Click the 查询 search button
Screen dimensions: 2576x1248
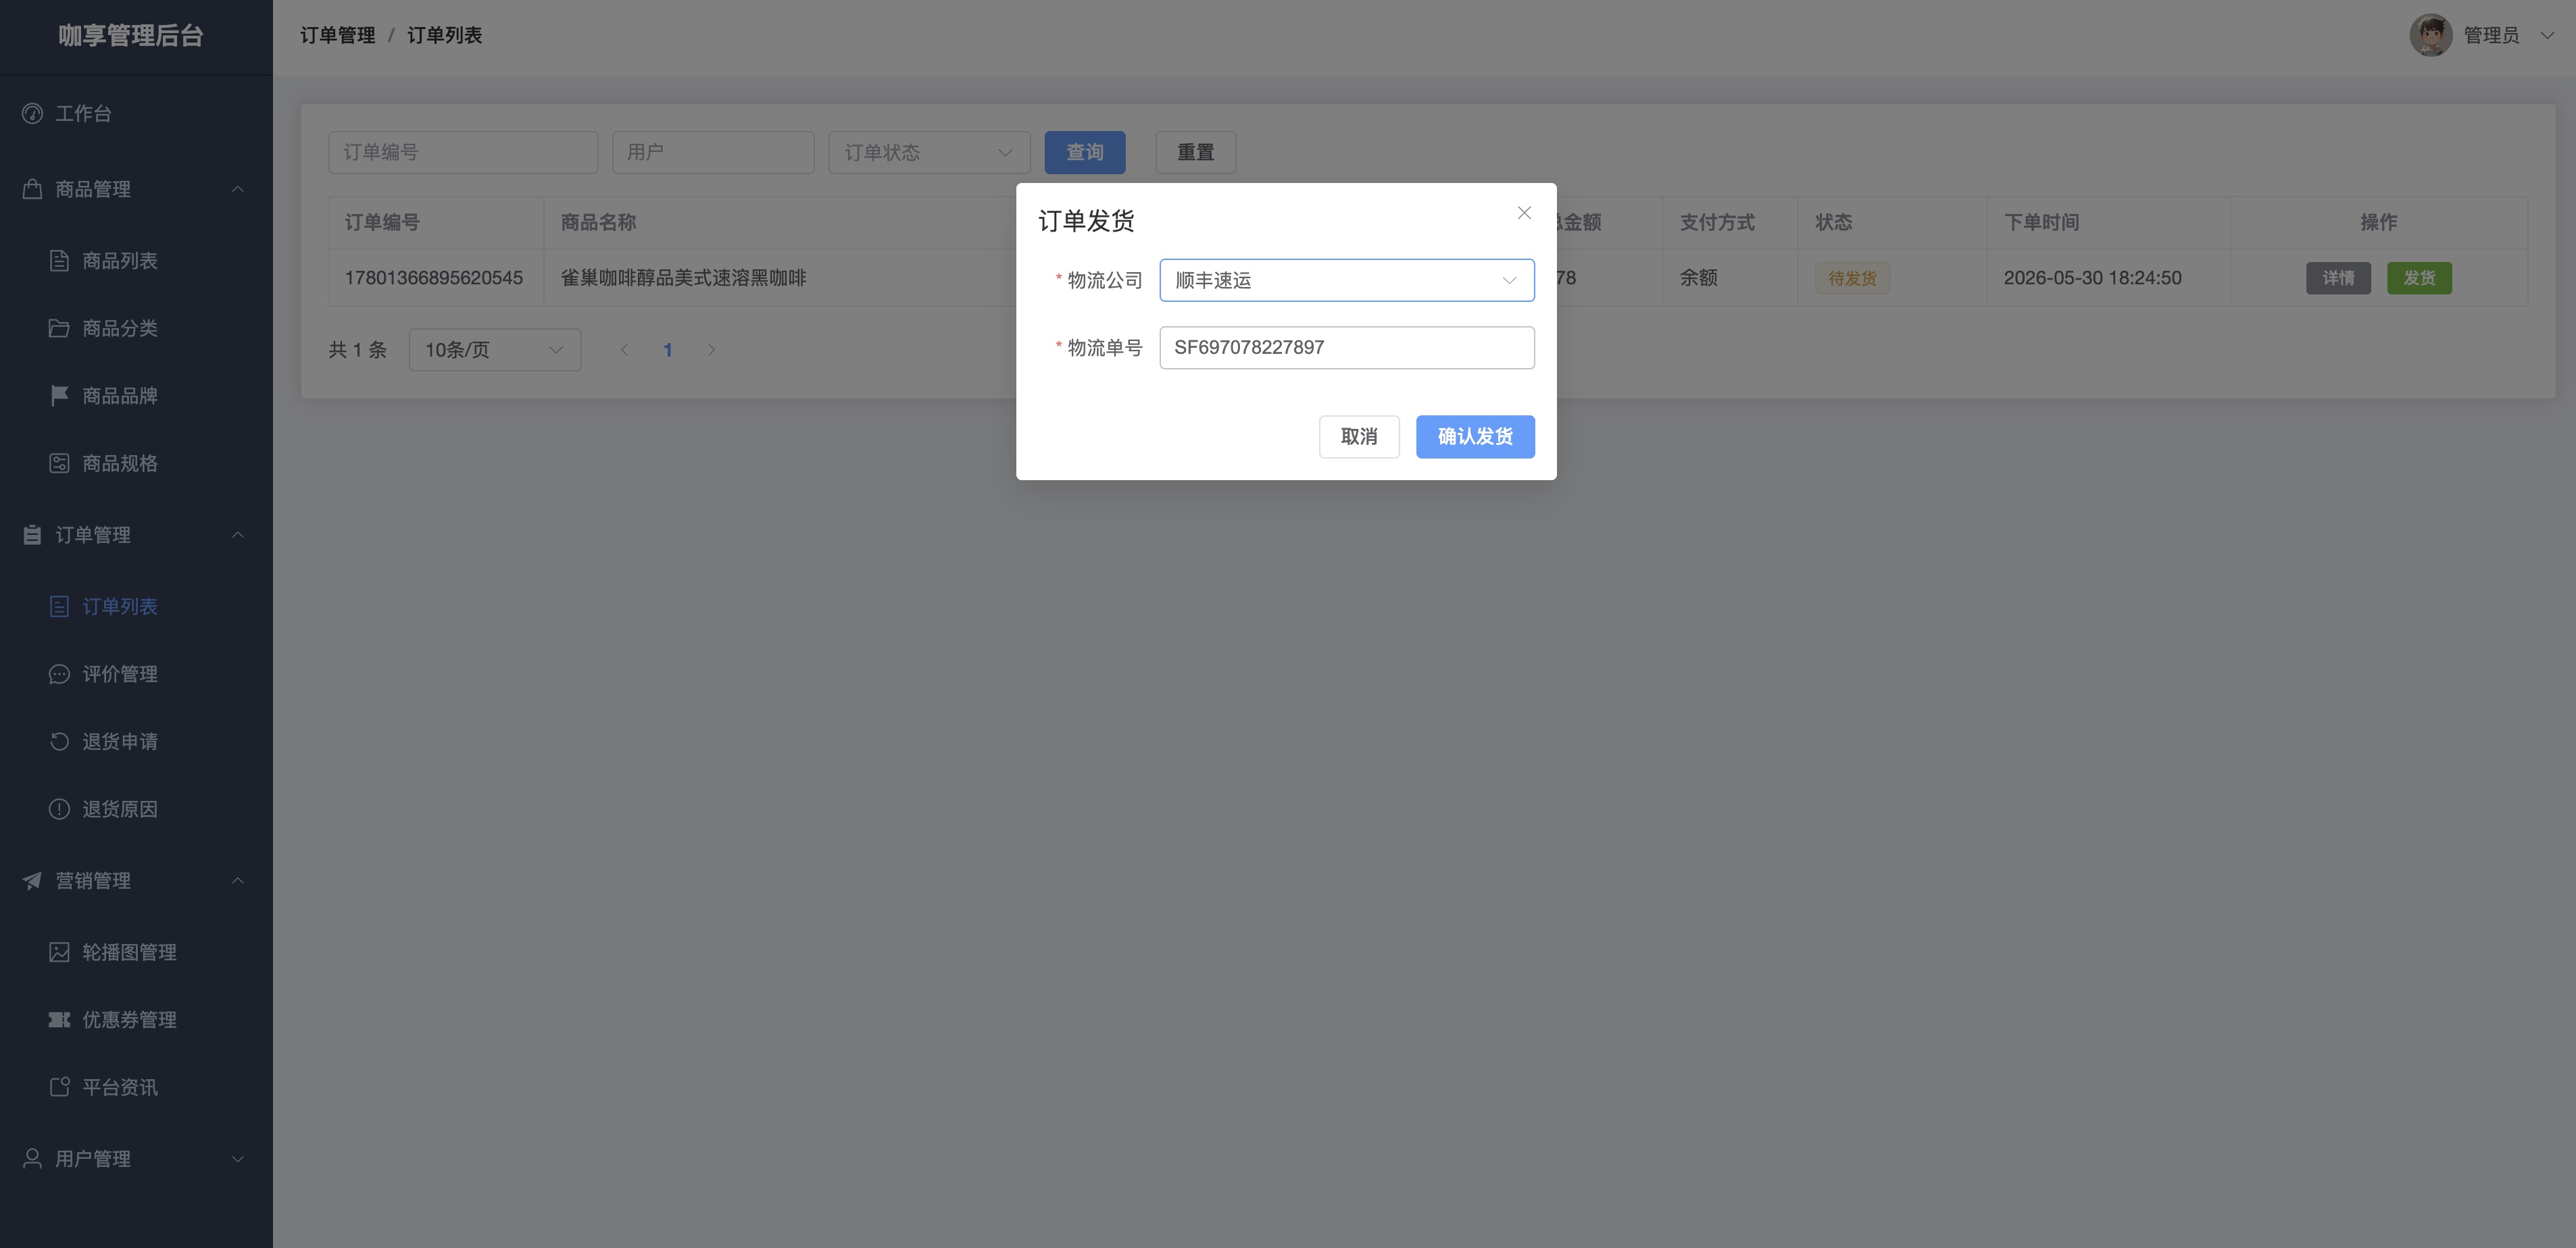[1085, 152]
